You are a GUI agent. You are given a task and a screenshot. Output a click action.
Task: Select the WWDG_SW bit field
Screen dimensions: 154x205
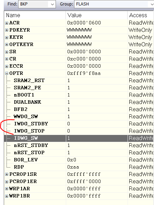click(26, 116)
